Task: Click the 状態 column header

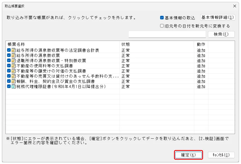Action: click(x=157, y=44)
